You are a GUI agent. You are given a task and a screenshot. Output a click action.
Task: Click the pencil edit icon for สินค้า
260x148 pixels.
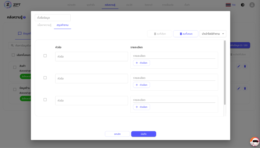[239, 66]
